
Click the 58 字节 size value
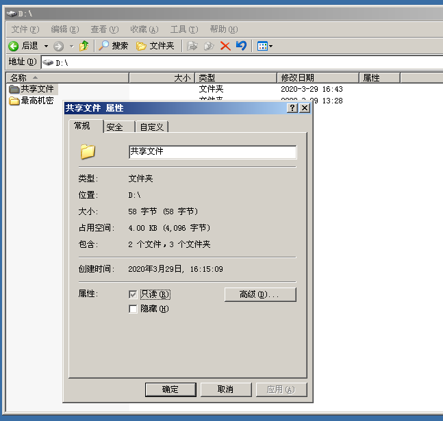tap(163, 212)
